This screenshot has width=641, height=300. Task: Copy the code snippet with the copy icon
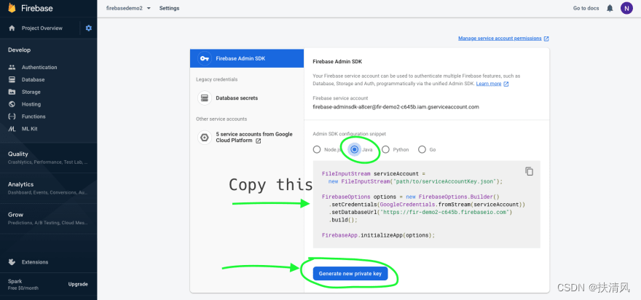pos(529,171)
